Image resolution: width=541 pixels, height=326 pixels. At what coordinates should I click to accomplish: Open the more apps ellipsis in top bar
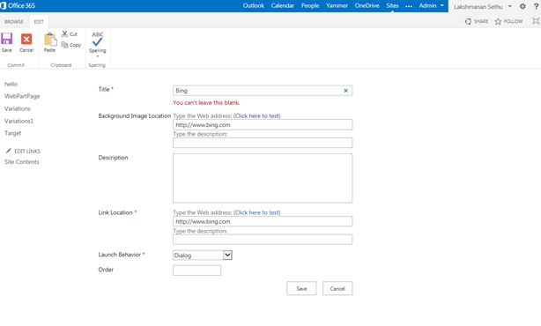(x=409, y=6)
